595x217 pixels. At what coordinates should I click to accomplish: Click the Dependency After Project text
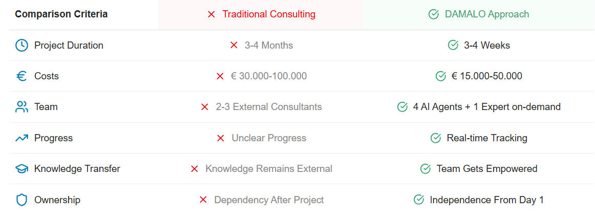(x=269, y=200)
